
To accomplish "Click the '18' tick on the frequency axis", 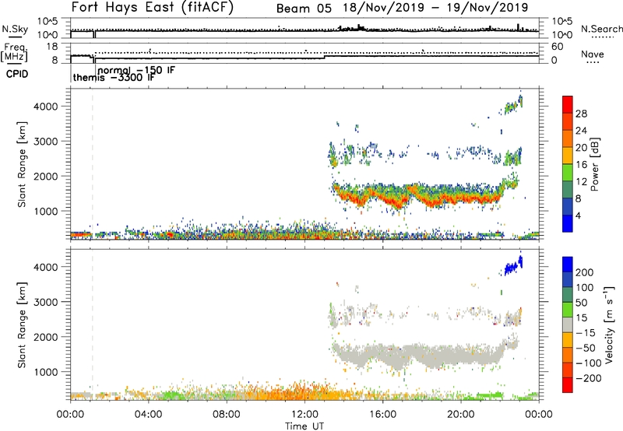I will [x=52, y=47].
